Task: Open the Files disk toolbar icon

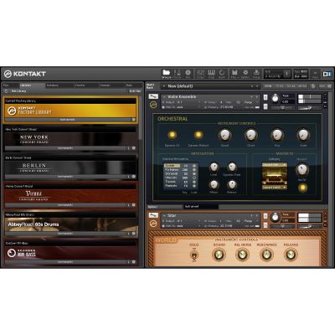Action: 234,74
